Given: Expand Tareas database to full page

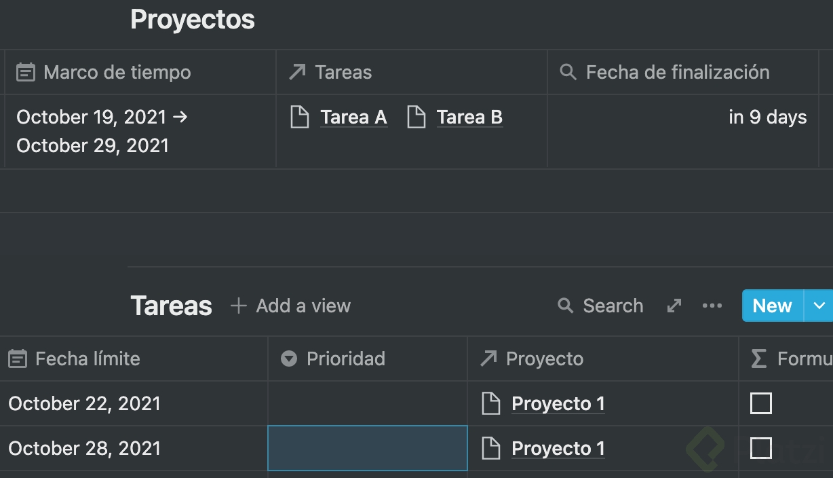Looking at the screenshot, I should [674, 306].
